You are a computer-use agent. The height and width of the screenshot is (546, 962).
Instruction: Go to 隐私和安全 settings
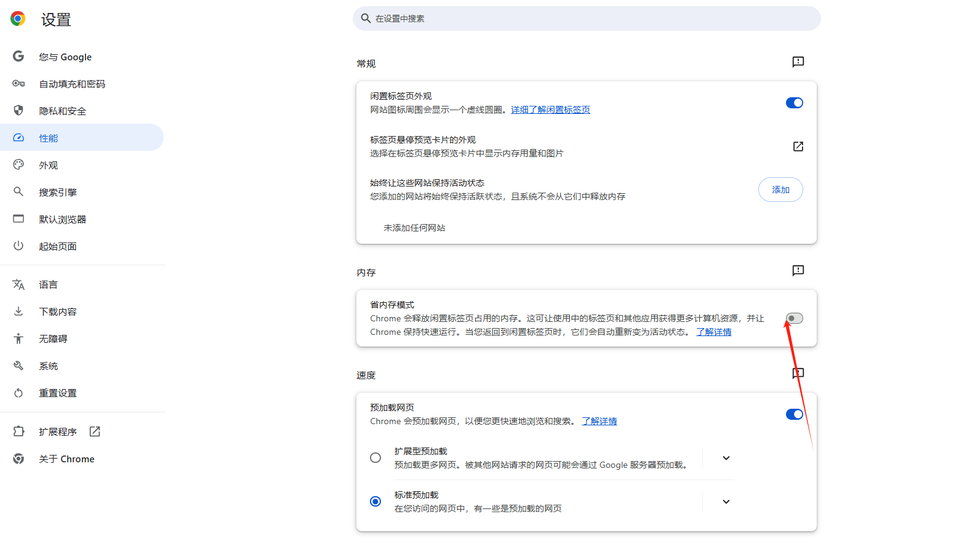click(x=82, y=111)
